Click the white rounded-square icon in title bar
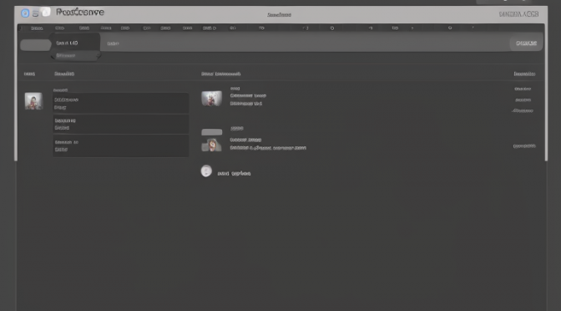 pos(45,13)
